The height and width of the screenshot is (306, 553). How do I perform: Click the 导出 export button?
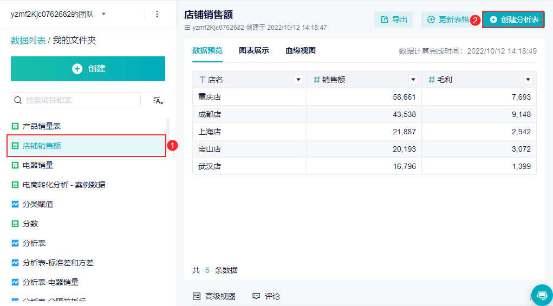tap(394, 19)
